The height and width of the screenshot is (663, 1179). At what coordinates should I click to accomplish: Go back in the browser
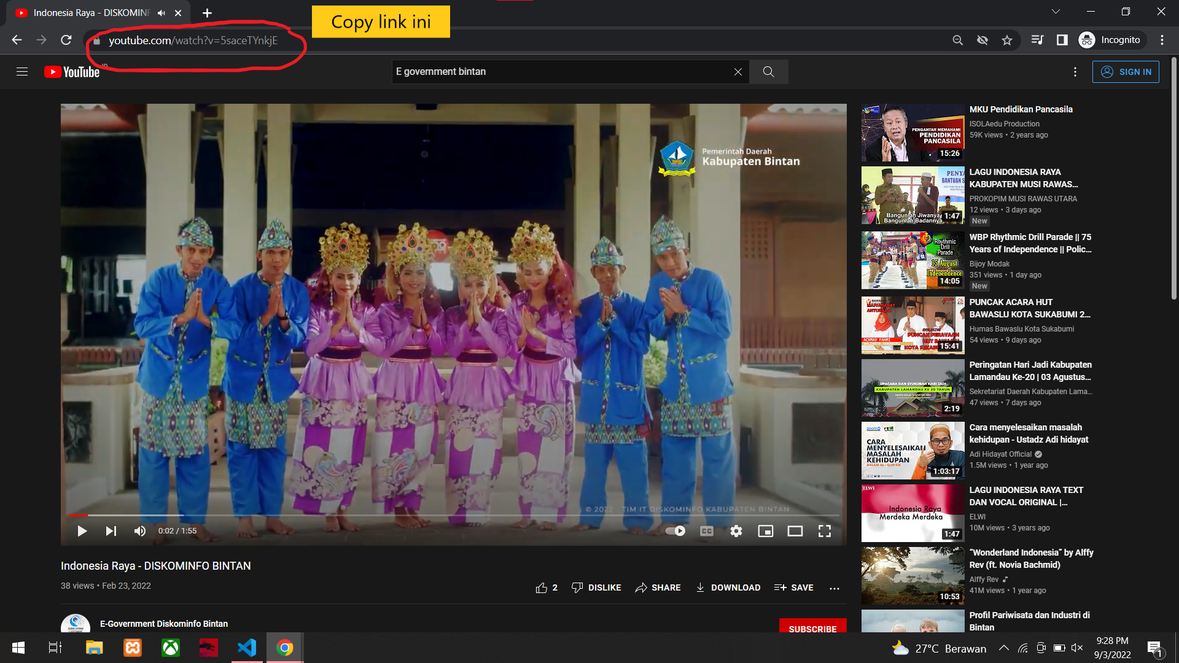(x=17, y=40)
